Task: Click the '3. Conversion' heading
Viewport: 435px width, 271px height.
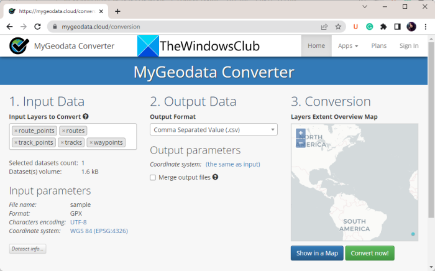Action: [x=331, y=101]
